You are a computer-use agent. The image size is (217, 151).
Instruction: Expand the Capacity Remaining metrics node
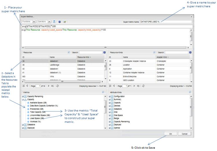(23, 96)
